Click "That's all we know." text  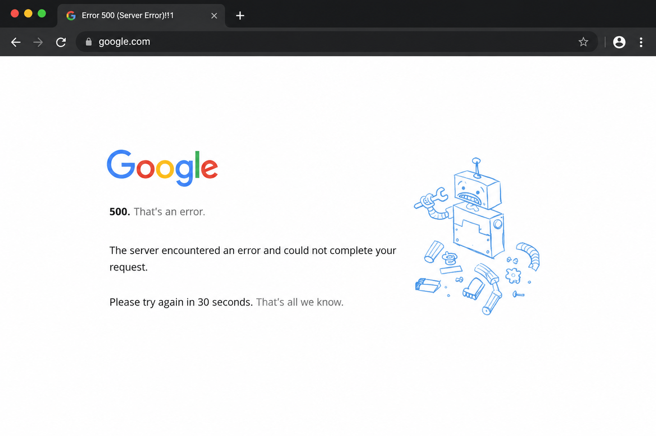[300, 302]
